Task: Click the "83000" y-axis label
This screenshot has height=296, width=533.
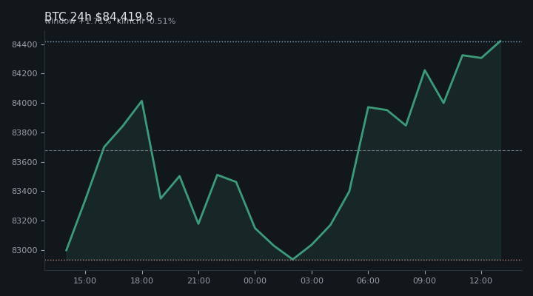Action: (x=24, y=250)
